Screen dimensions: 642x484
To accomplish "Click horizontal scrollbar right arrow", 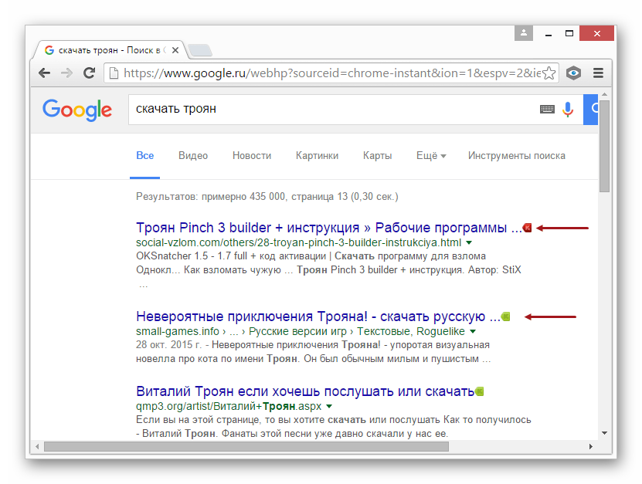I will point(591,446).
